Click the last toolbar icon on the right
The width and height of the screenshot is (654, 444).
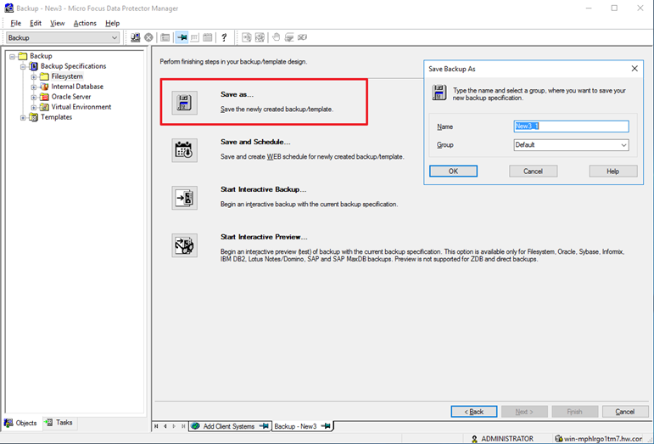point(302,37)
